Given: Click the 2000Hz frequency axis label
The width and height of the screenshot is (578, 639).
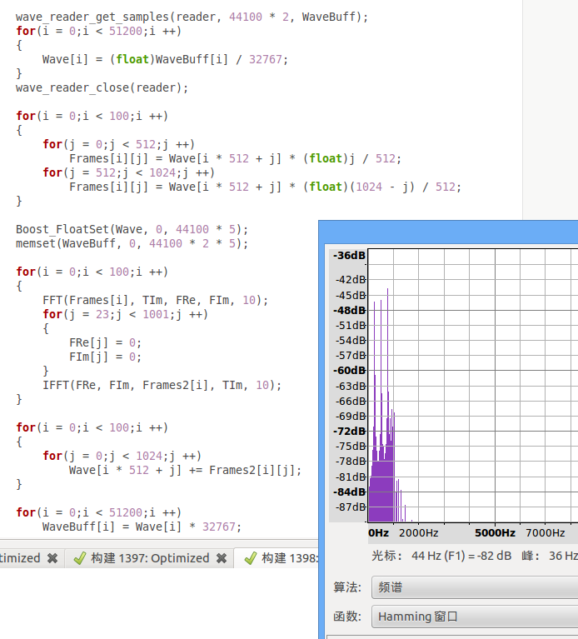Looking at the screenshot, I should pyautogui.click(x=418, y=533).
